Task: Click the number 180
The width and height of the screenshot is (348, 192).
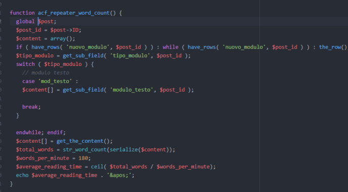Action: pyautogui.click(x=83, y=158)
